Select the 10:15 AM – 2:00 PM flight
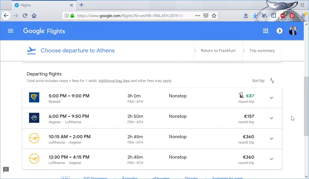This screenshot has height=179, width=309. 152,139
